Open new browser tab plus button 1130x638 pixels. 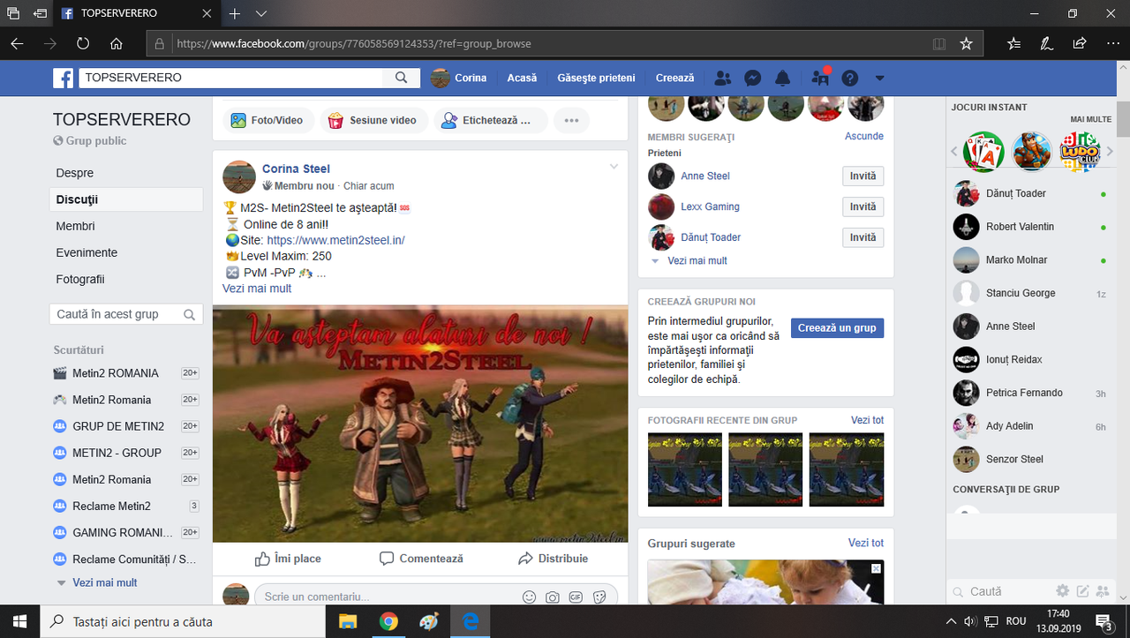click(x=235, y=14)
